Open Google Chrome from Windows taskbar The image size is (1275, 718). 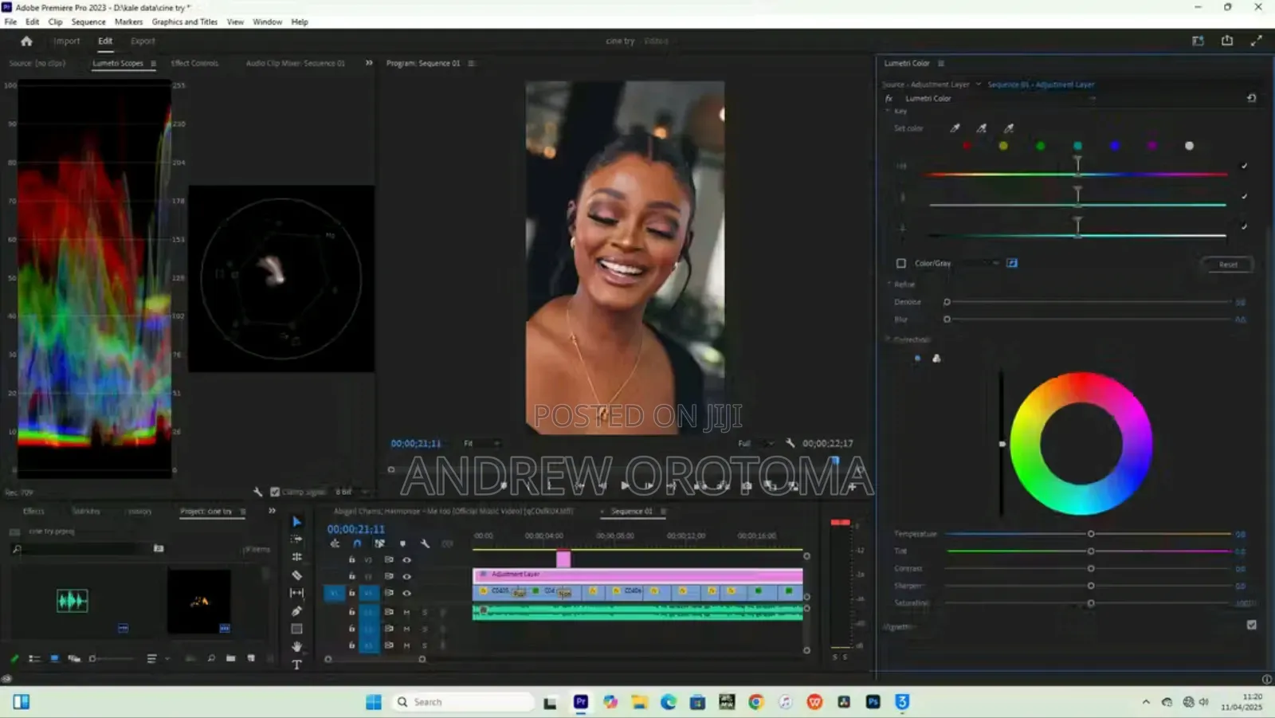coord(756,702)
